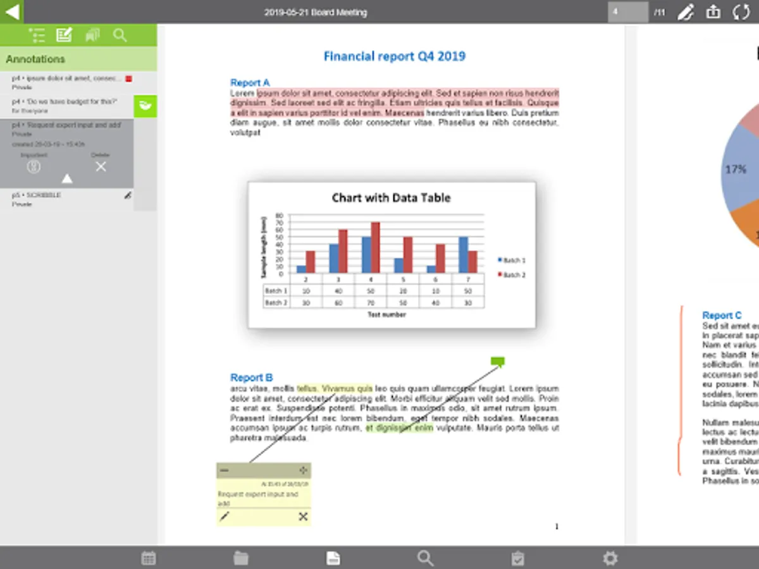Viewport: 759px width, 569px height.
Task: Minimize the yellow sticky note
Action: point(224,470)
